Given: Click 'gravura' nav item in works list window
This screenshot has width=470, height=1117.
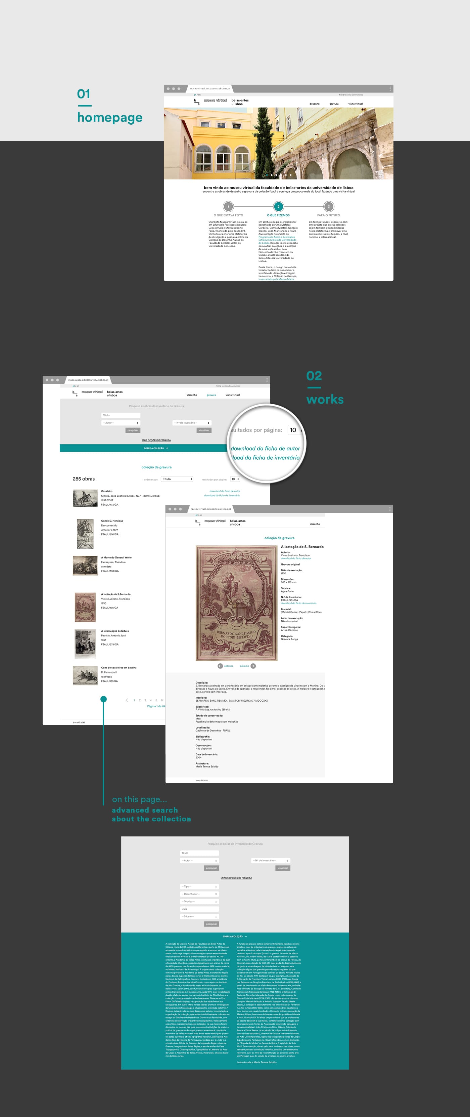Looking at the screenshot, I should (x=211, y=395).
